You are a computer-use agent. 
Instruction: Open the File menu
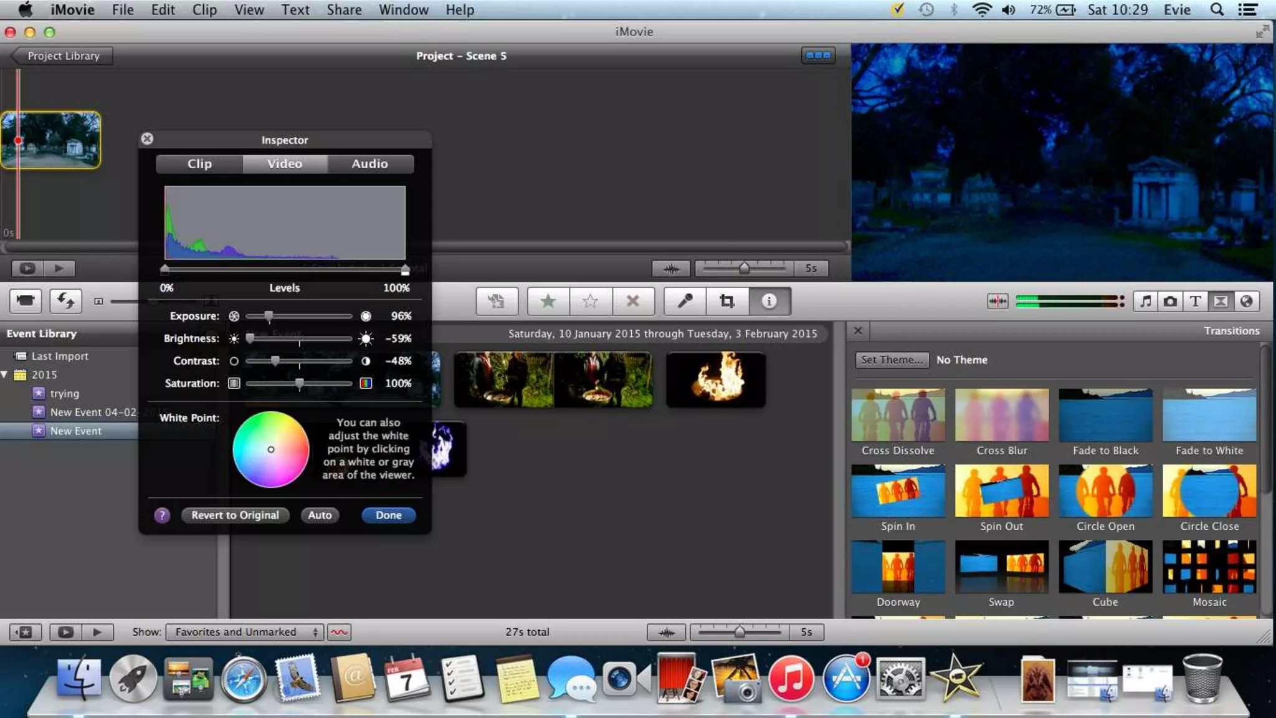[123, 10]
